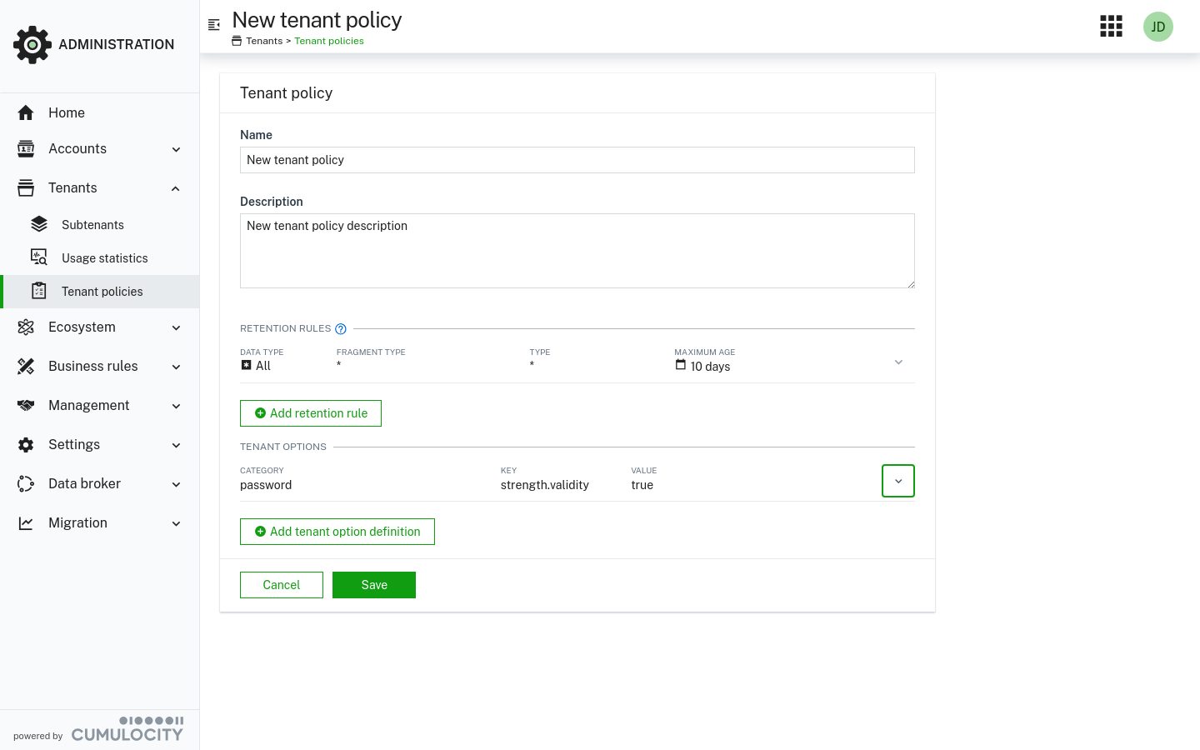Collapse the navigator using the header toggle icon

pos(214,25)
